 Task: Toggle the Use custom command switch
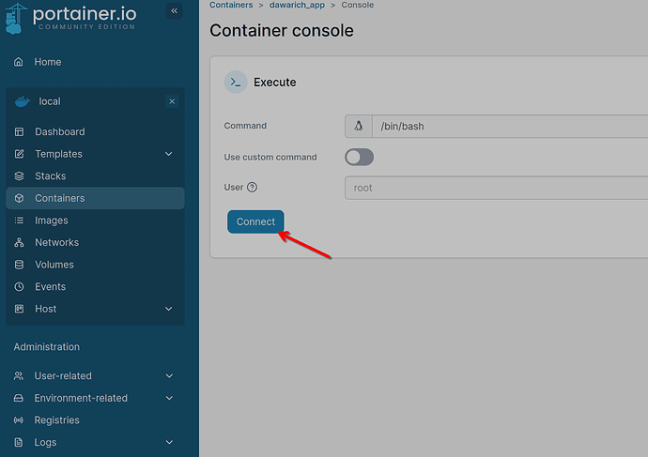[359, 158]
